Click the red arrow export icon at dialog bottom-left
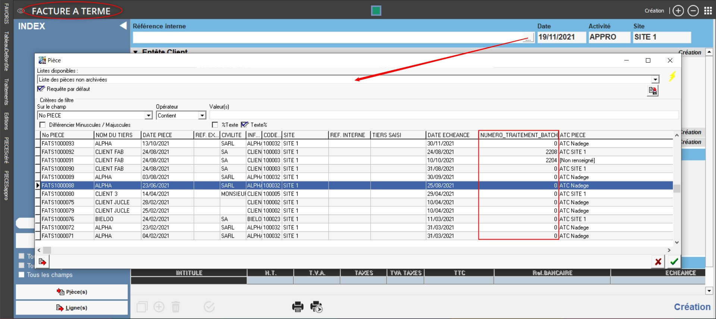The width and height of the screenshot is (716, 319). (43, 262)
